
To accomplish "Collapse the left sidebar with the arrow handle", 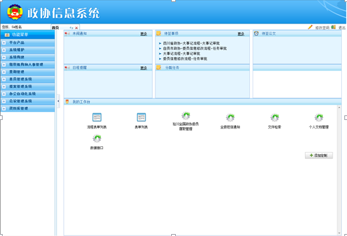I will [58, 101].
